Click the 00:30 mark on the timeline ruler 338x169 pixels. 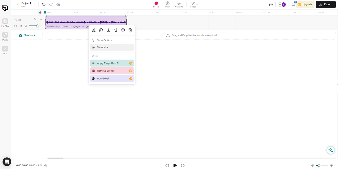point(103,12)
